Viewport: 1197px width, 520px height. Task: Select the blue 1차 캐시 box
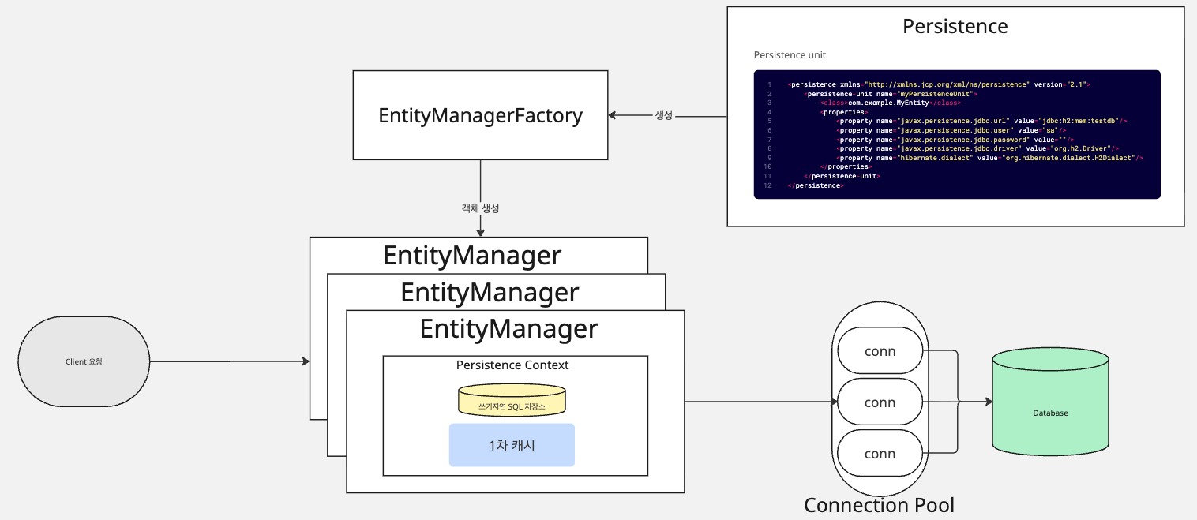pyautogui.click(x=512, y=445)
